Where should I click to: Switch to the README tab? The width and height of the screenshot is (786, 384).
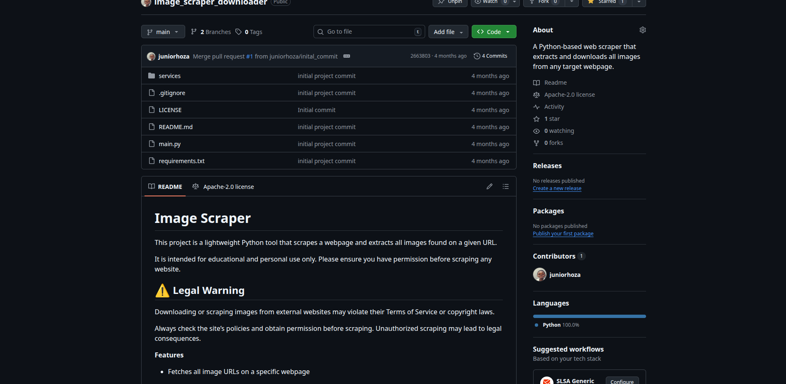point(165,186)
